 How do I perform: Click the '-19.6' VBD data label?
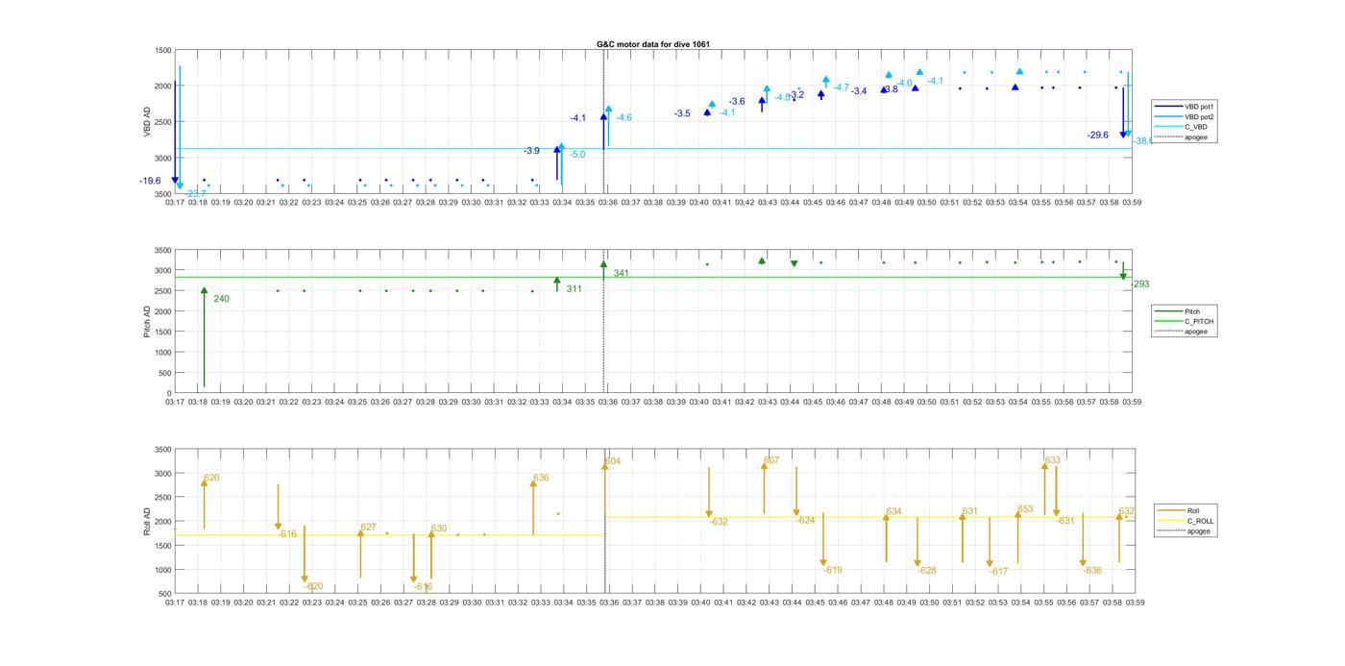pyautogui.click(x=150, y=181)
